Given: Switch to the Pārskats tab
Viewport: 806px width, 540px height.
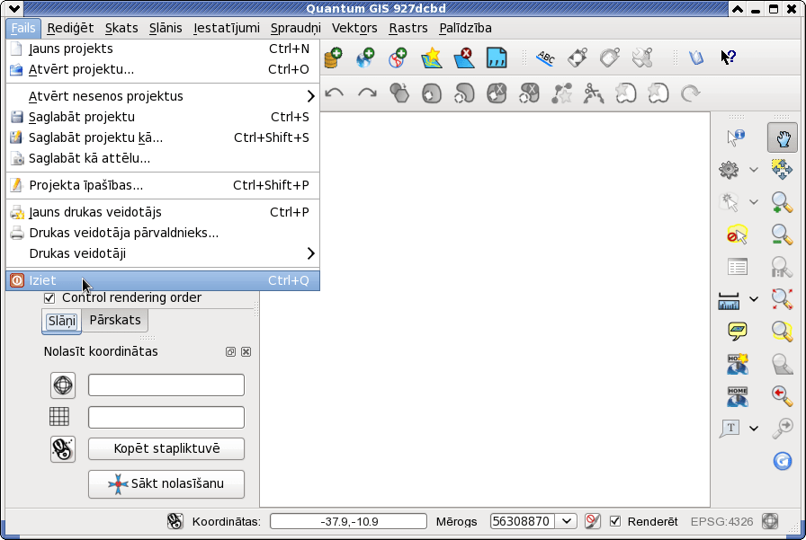Looking at the screenshot, I should click(x=115, y=320).
